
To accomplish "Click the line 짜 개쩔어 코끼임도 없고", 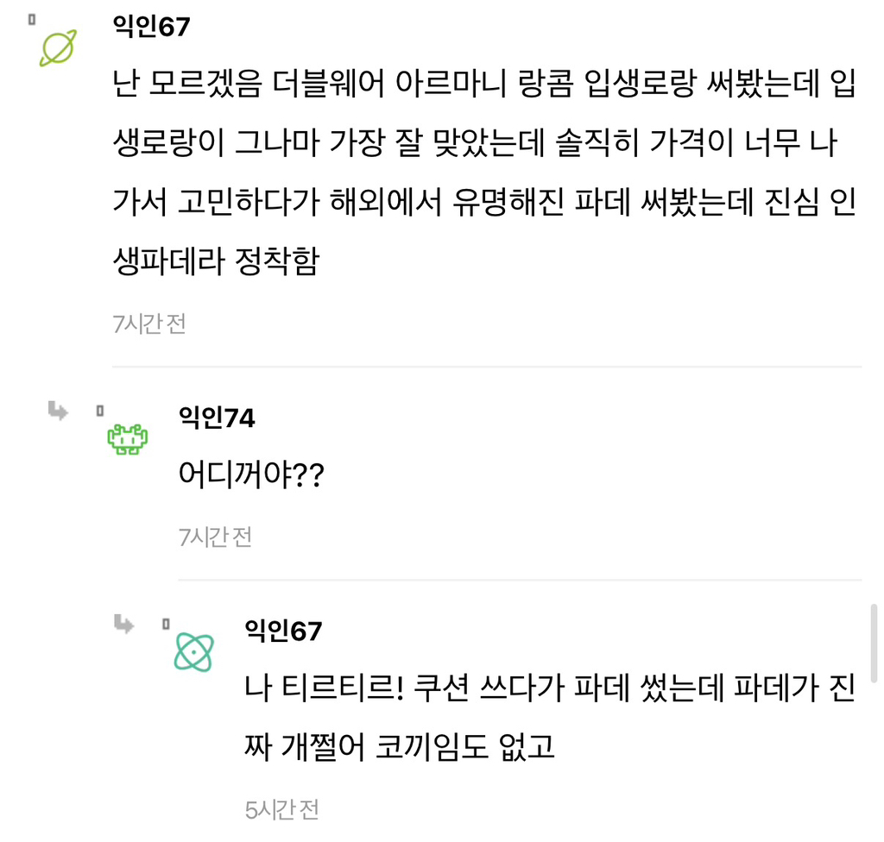I will (400, 746).
